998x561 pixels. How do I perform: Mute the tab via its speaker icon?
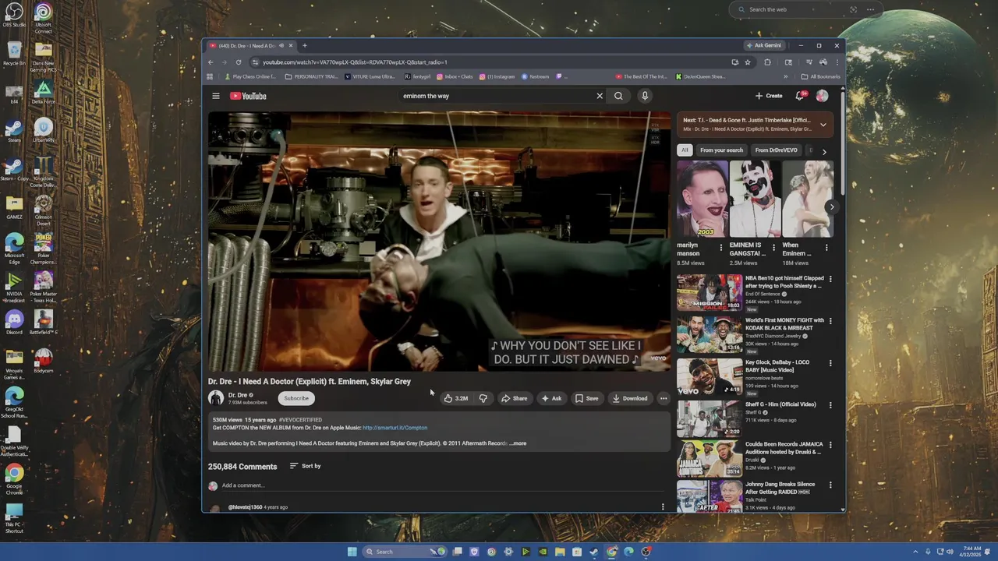click(281, 45)
